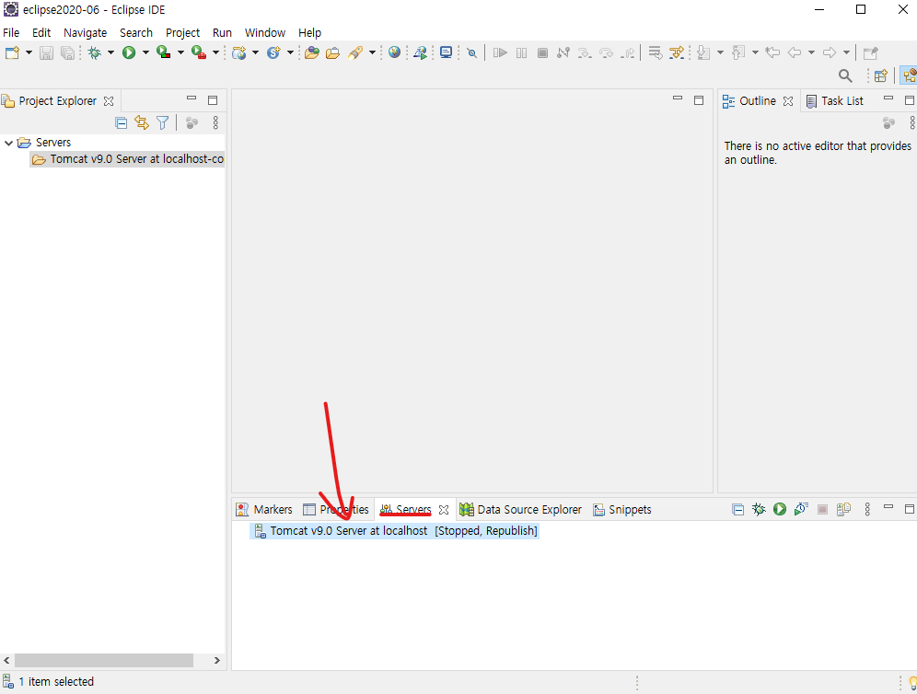Click the Previous Annotation icon
Viewport: 917px width, 694px height.
click(x=738, y=52)
